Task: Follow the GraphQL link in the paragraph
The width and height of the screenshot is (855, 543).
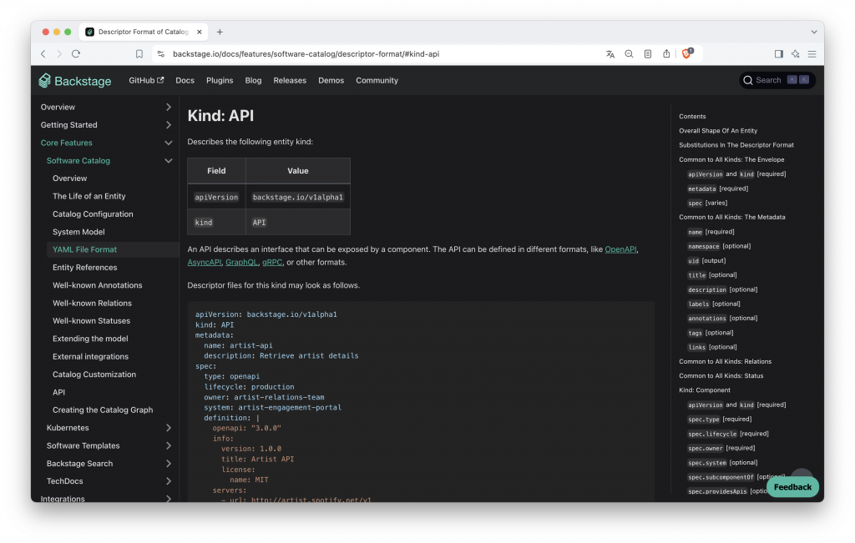Action: 241,262
